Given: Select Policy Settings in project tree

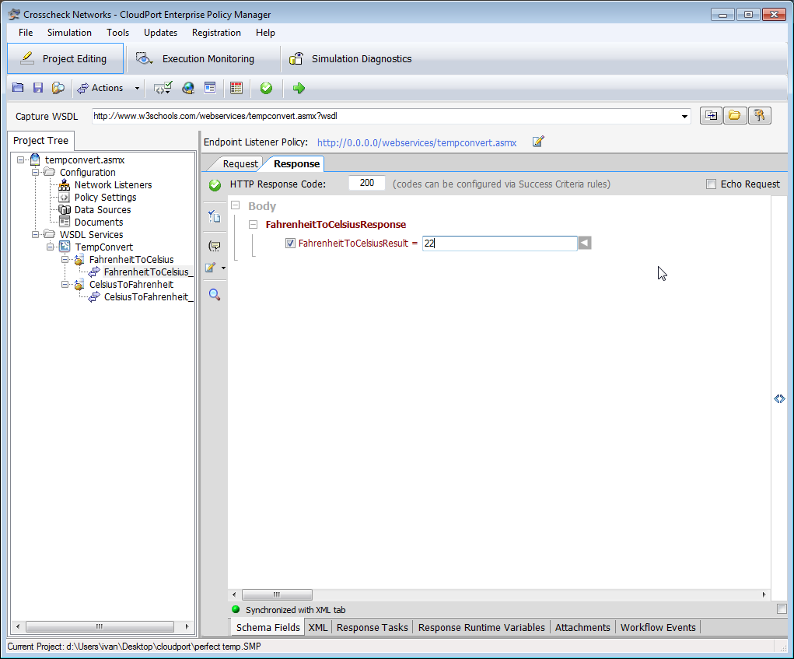Looking at the screenshot, I should click(105, 198).
